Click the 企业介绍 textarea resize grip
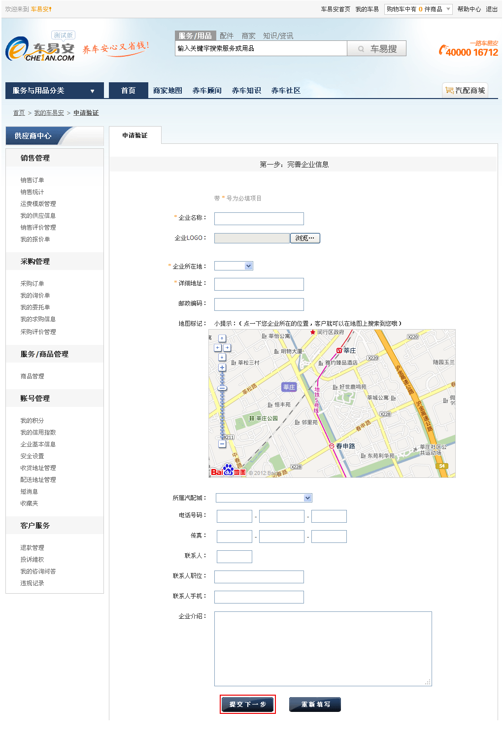Viewport: 504px width, 739px height. pos(428,682)
